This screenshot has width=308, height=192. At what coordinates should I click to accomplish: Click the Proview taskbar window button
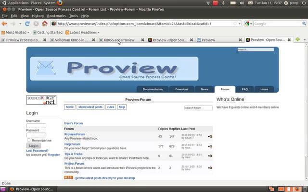coord(31,189)
